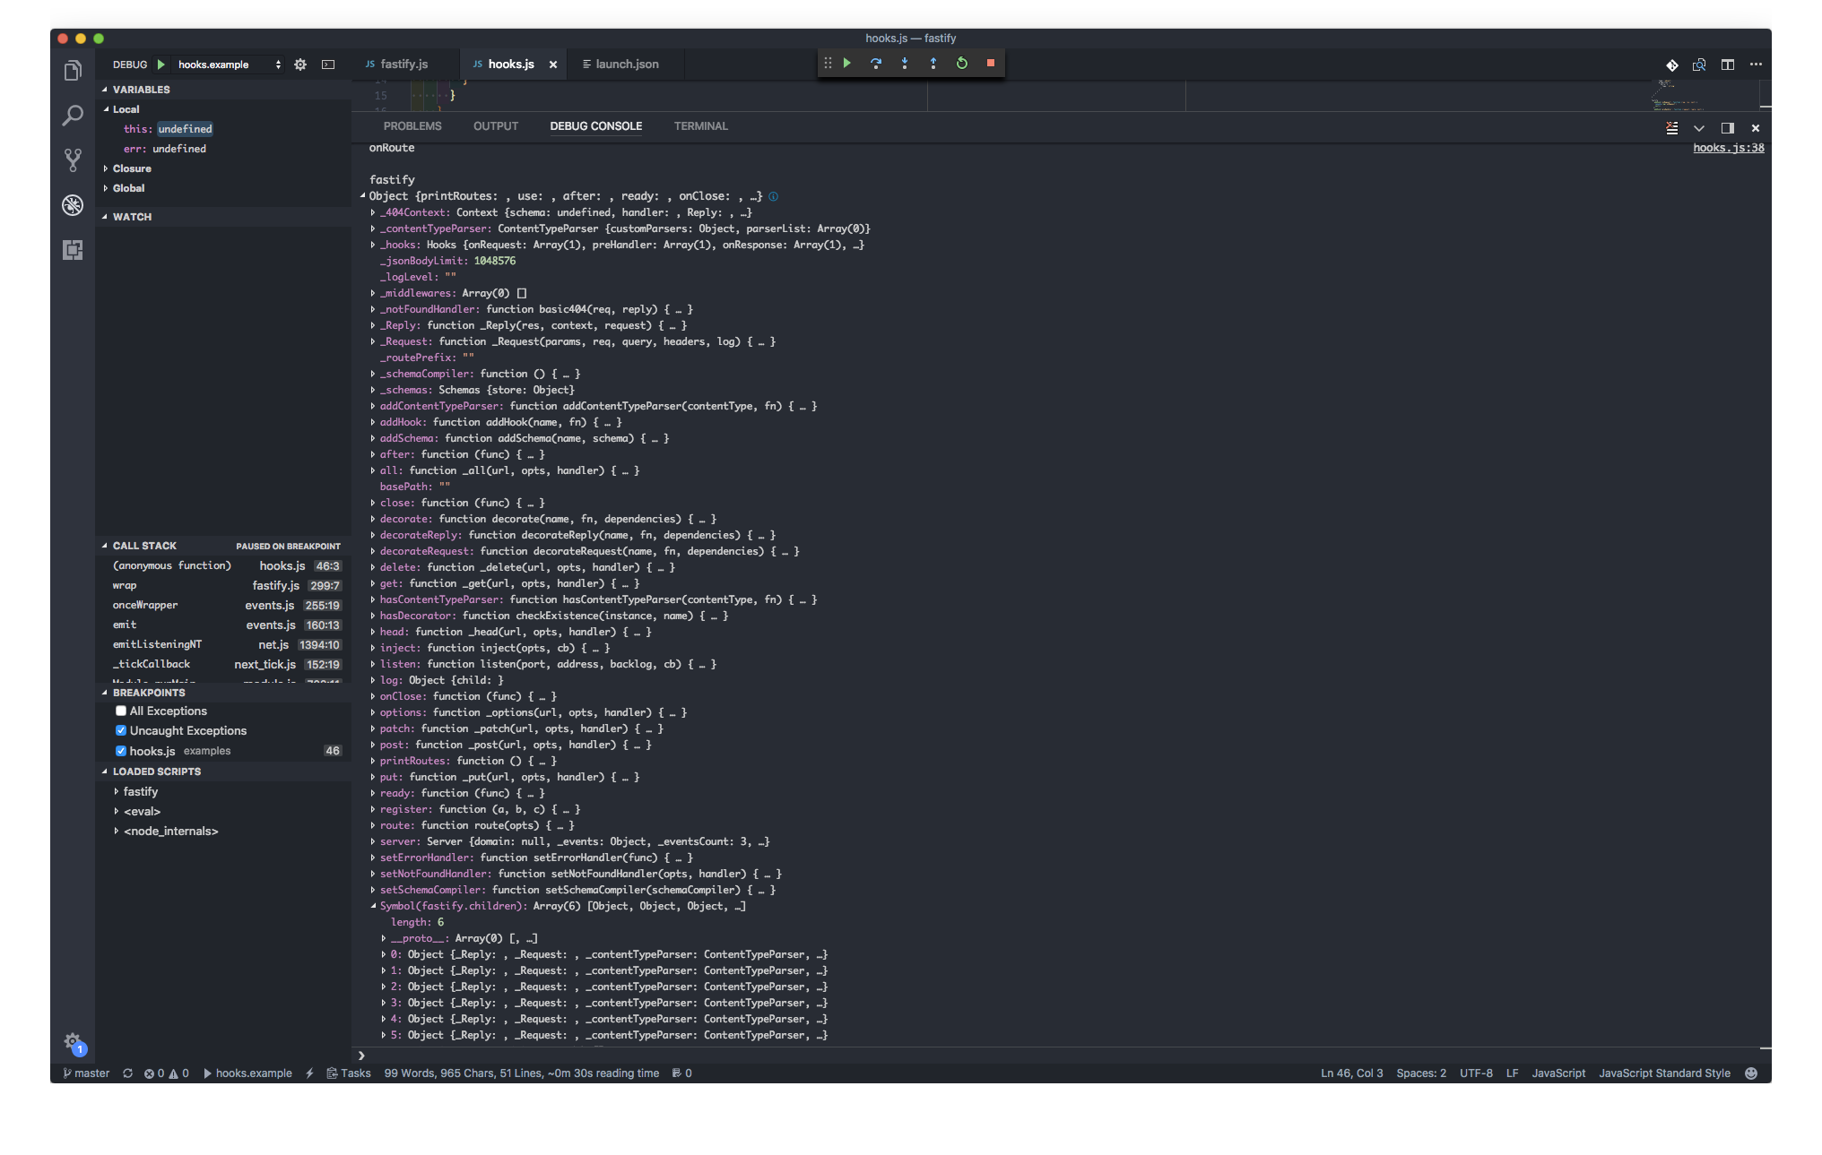This screenshot has height=1155, width=1822.
Task: Enable the All Exceptions breakpoint checkbox
Action: click(x=121, y=711)
